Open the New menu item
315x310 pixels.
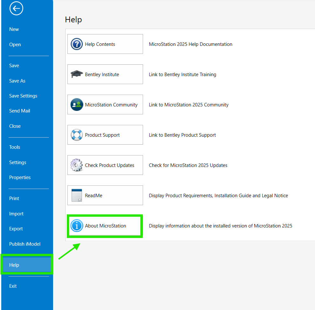tap(14, 29)
